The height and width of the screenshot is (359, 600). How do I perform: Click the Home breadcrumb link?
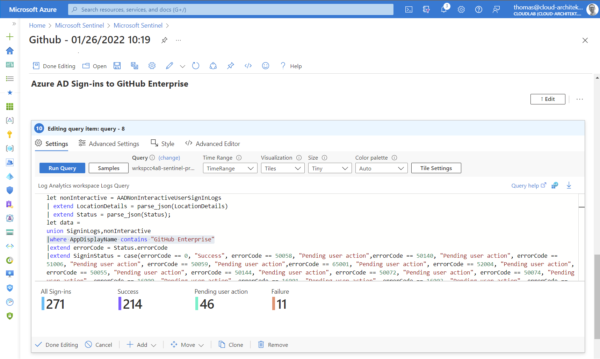37,25
